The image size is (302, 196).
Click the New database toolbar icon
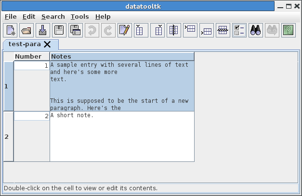point(11,30)
